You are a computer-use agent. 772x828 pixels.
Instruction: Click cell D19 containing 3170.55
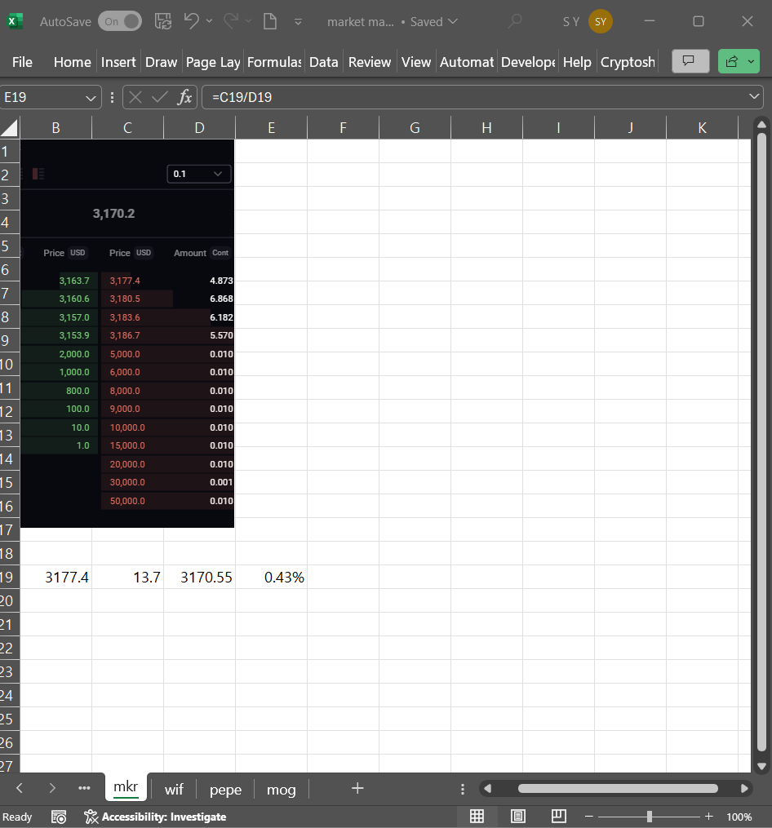click(x=200, y=577)
